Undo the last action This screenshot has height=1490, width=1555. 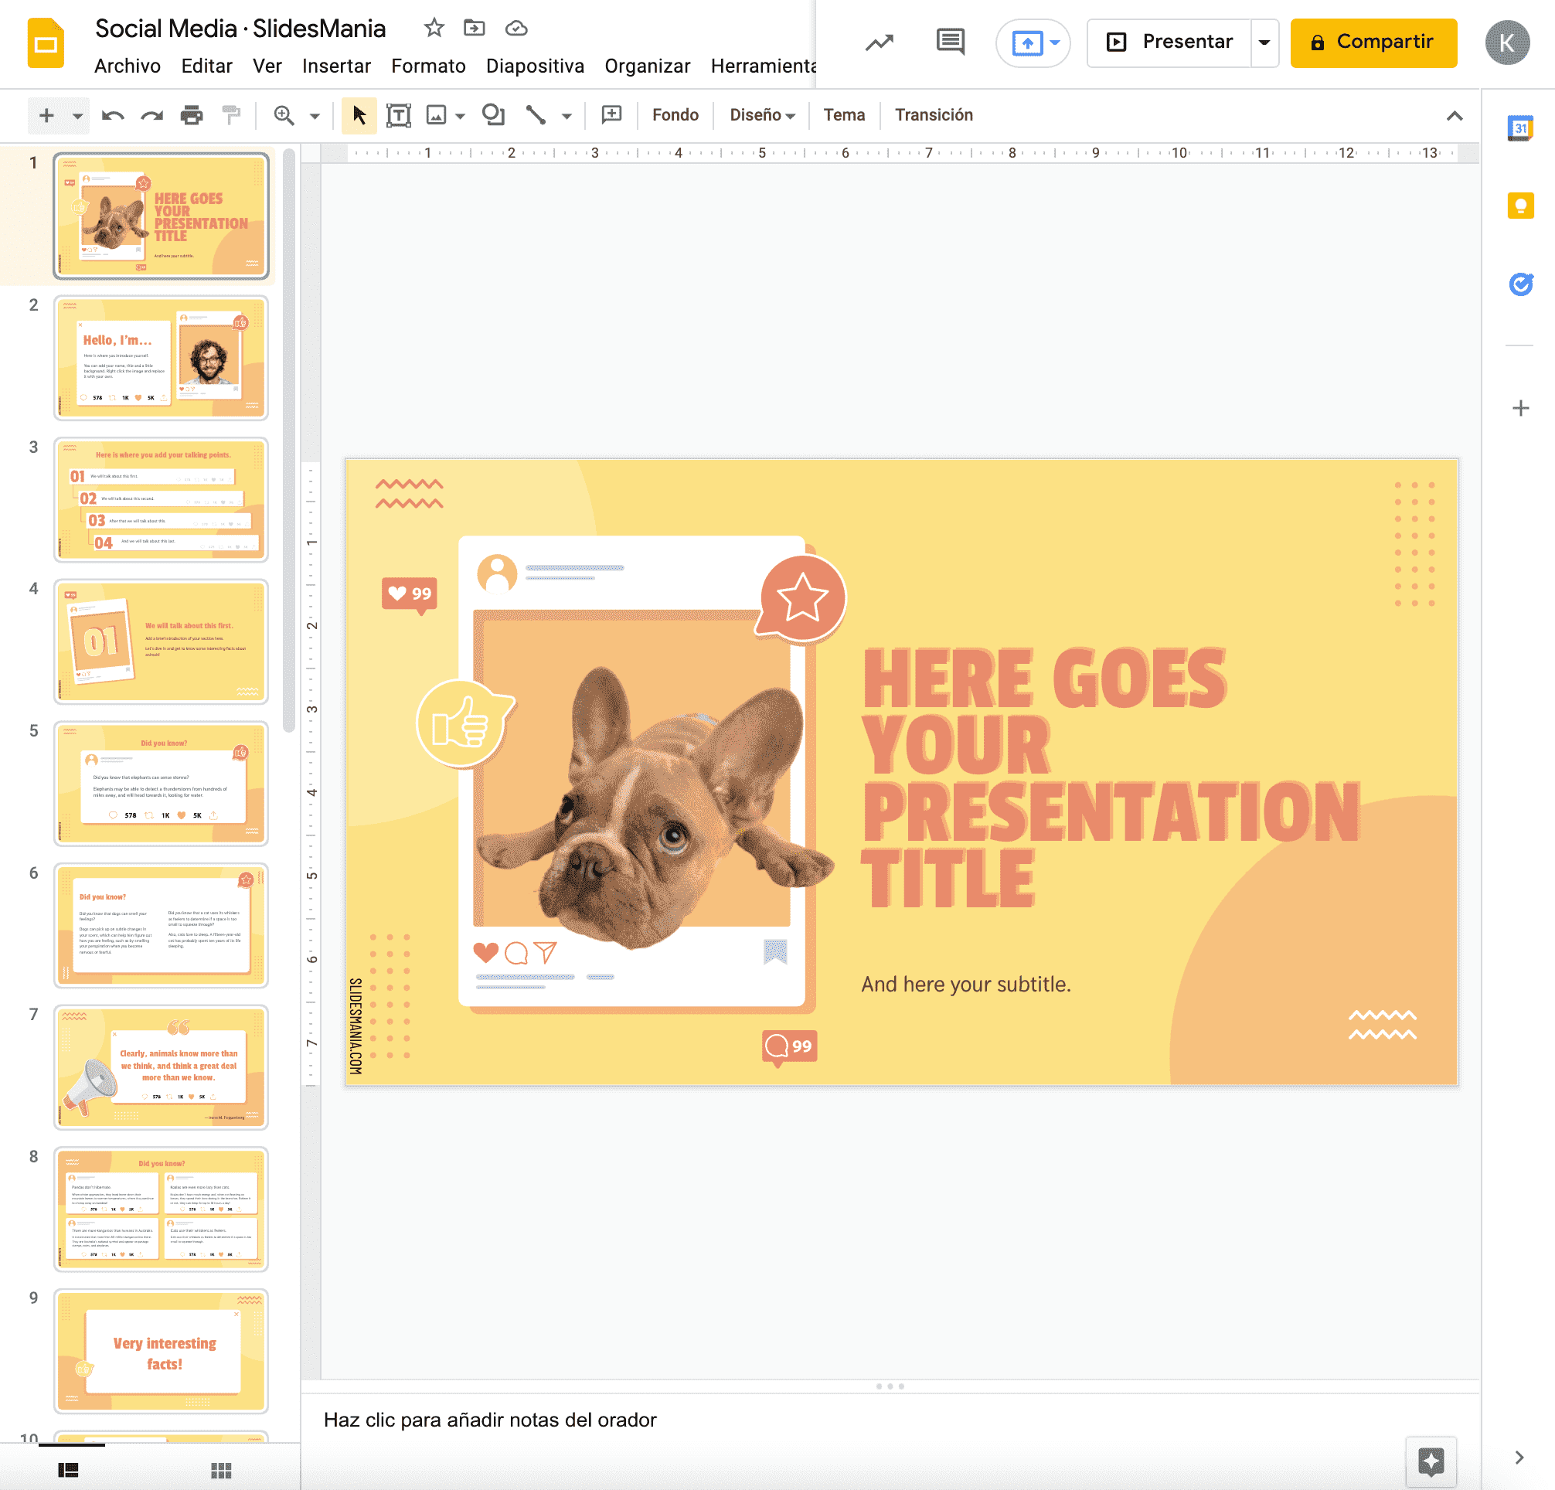tap(112, 116)
